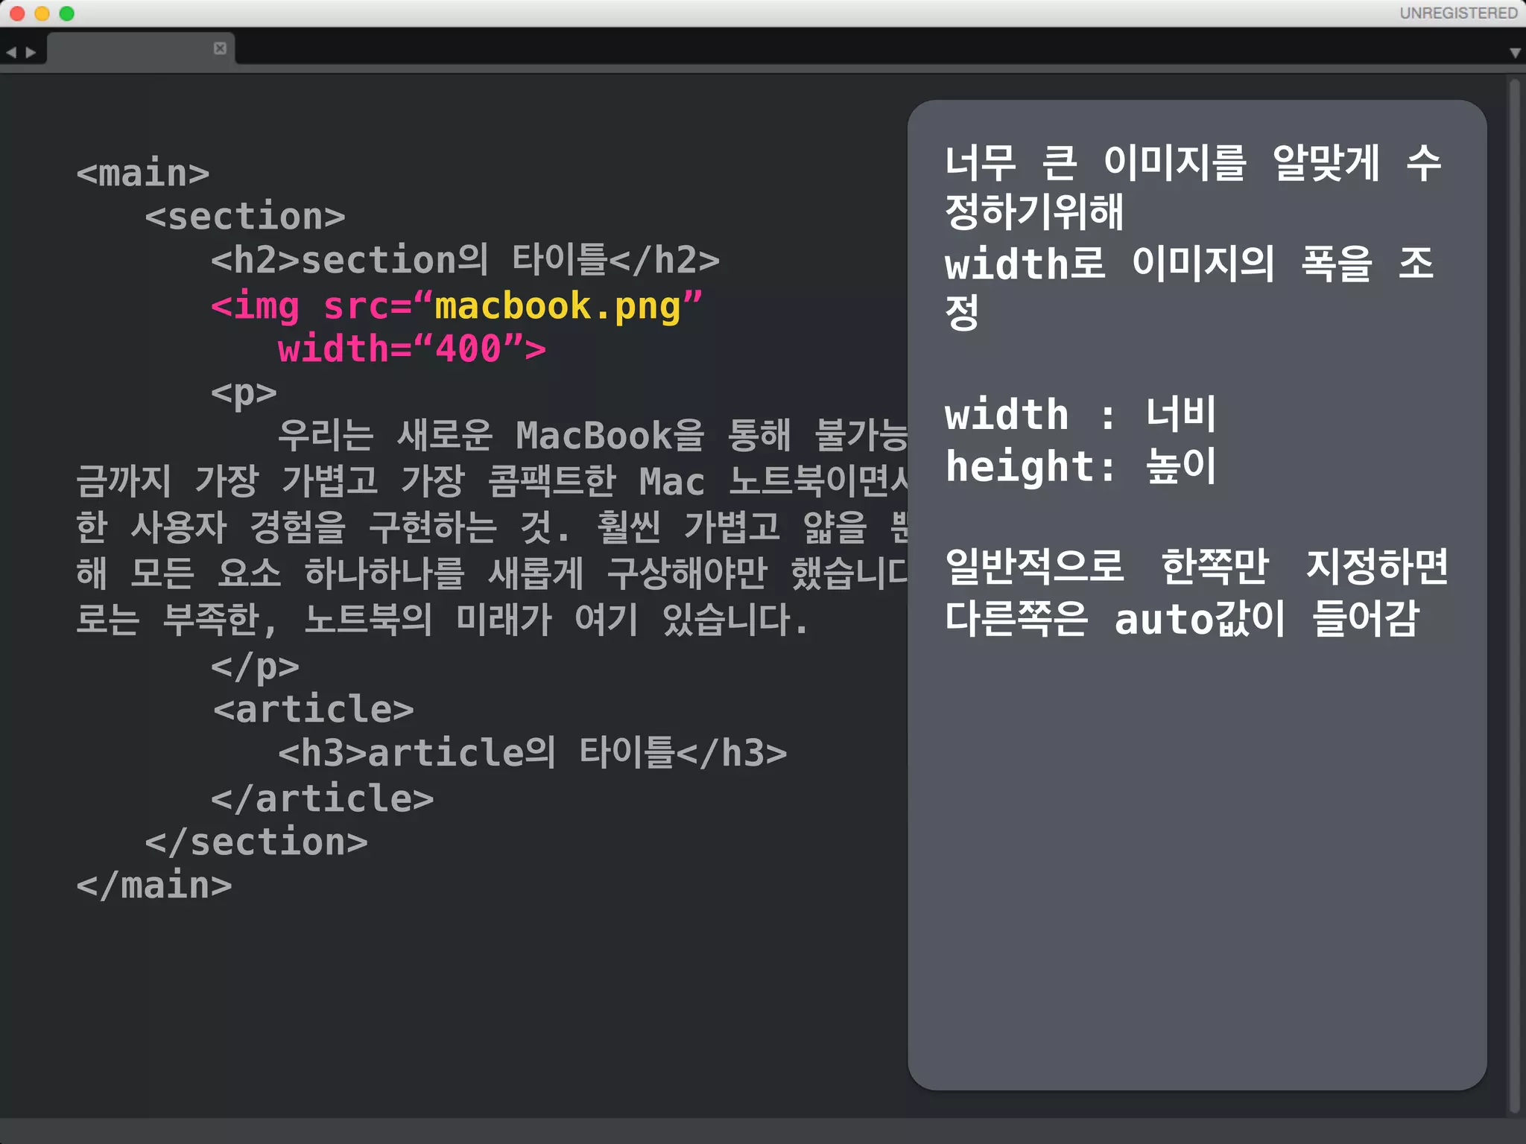Click the red close window button

click(17, 13)
